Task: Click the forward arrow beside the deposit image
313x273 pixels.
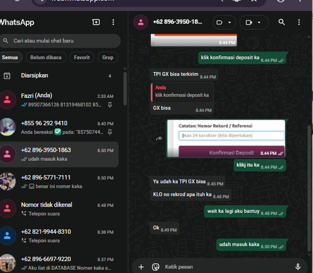Action: pyautogui.click(x=159, y=138)
